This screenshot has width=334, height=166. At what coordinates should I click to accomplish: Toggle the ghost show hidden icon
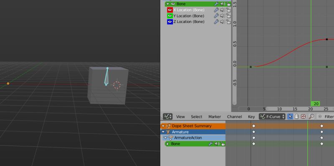(296, 117)
